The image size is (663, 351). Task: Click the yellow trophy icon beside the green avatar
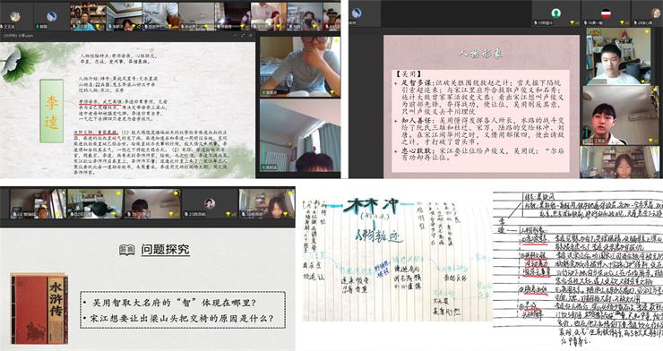[x=573, y=22]
